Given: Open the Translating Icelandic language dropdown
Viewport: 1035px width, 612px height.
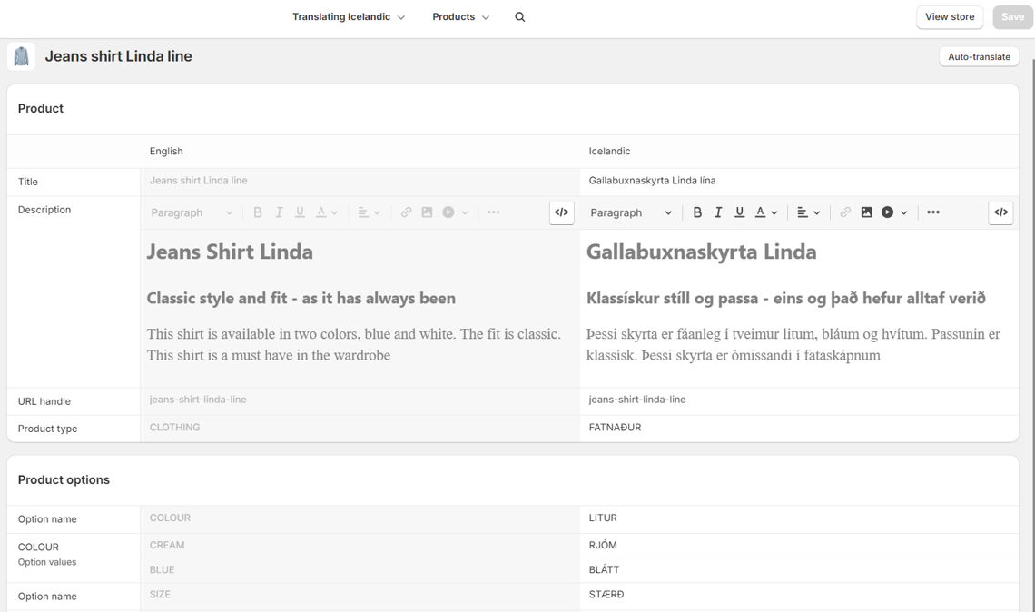Looking at the screenshot, I should pos(349,17).
